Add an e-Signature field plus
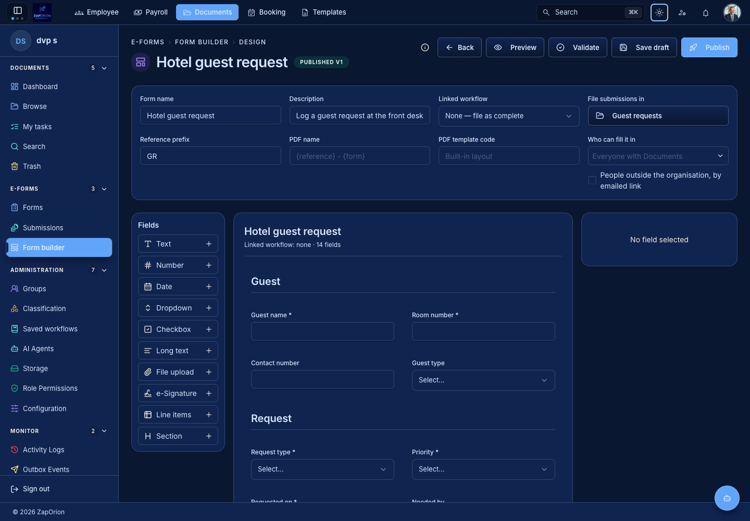This screenshot has height=521, width=750. coord(209,393)
